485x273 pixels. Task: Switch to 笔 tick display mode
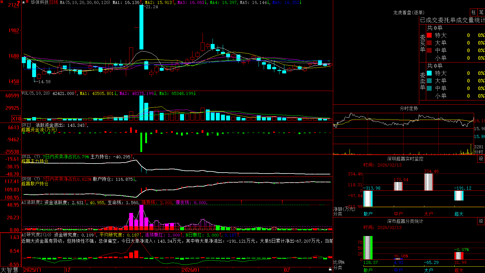(481, 12)
